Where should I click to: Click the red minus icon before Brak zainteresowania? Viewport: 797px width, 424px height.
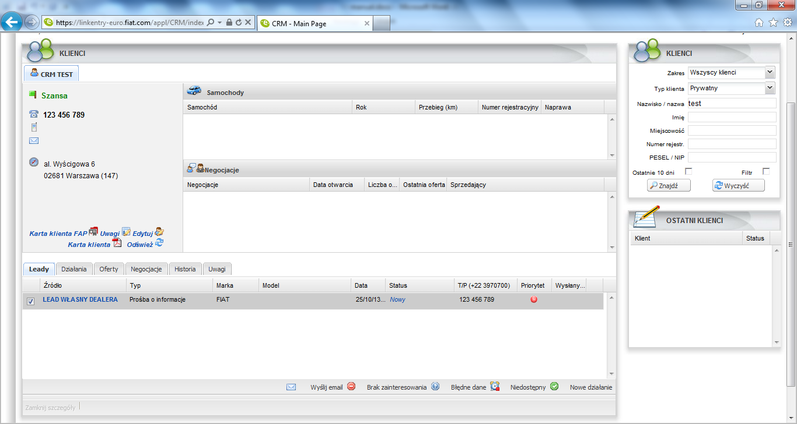(x=351, y=386)
